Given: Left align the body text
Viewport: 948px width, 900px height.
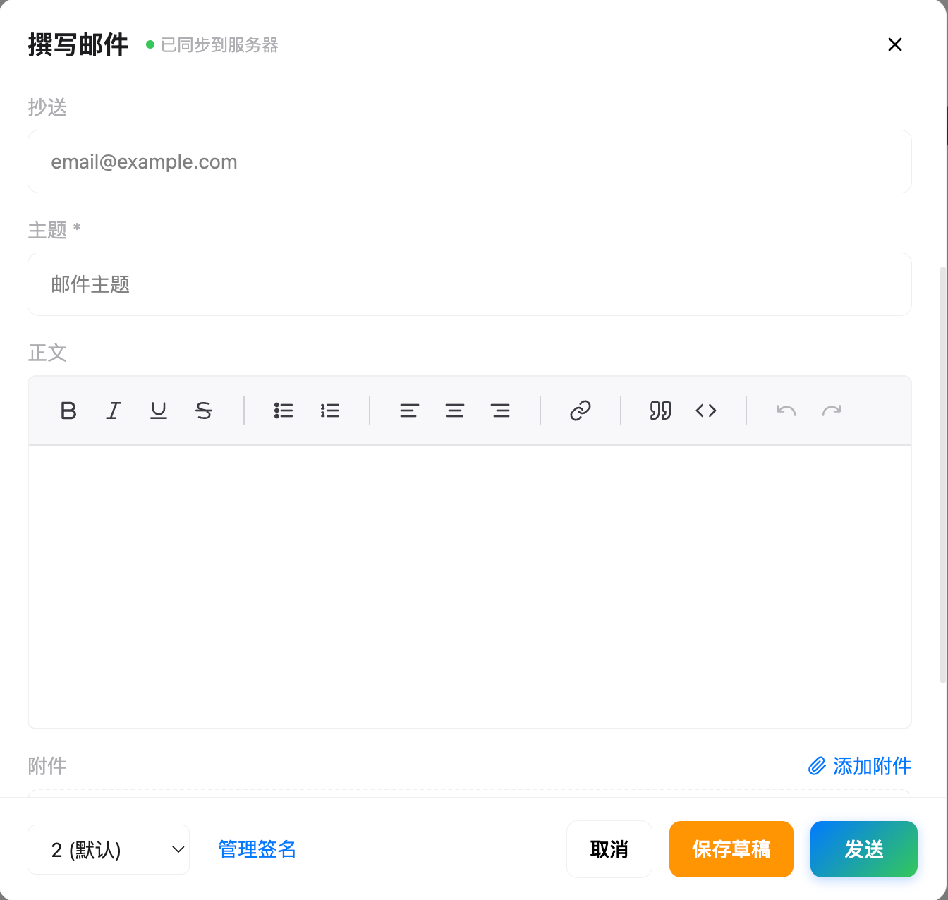Looking at the screenshot, I should coord(409,411).
